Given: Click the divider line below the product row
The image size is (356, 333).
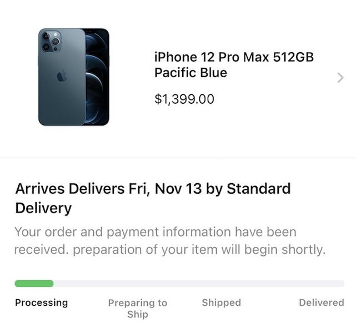Looking at the screenshot, I should pos(178,158).
